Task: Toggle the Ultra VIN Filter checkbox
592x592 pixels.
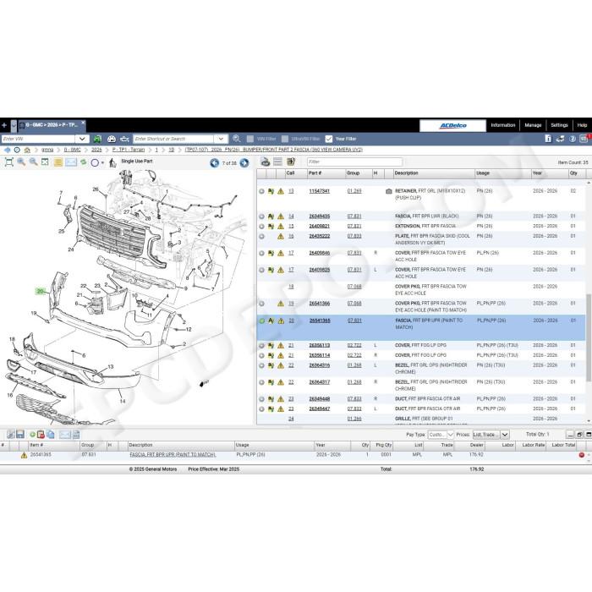Action: (x=285, y=139)
